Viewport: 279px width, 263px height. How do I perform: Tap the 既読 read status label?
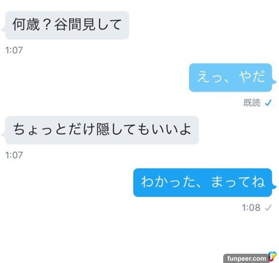(x=252, y=103)
